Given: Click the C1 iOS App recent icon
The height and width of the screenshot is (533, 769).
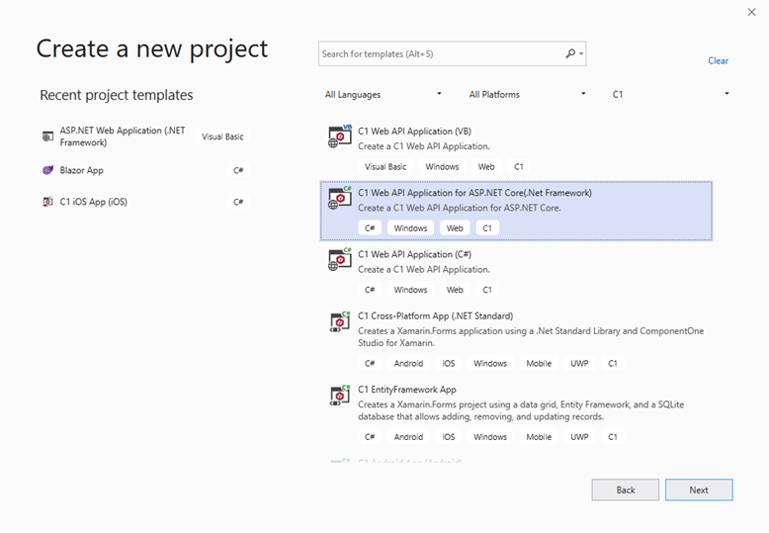Looking at the screenshot, I should tap(47, 202).
